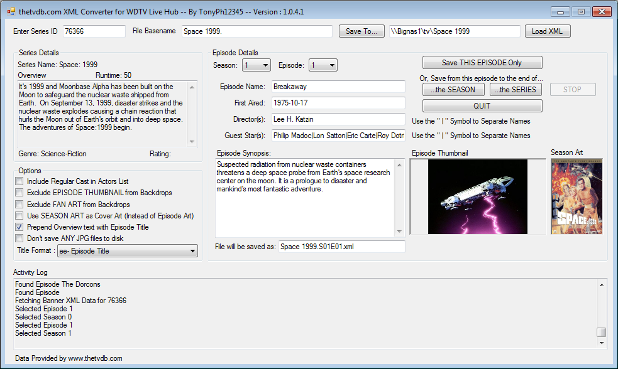Screen dimensions: 618x369
Task: Click the Season Art poster
Action: click(577, 196)
